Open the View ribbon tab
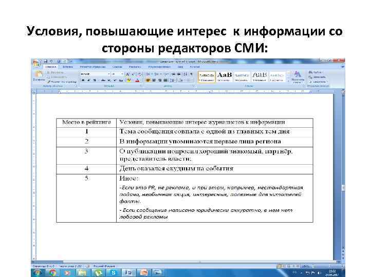The height and width of the screenshot is (277, 370). click(180, 67)
